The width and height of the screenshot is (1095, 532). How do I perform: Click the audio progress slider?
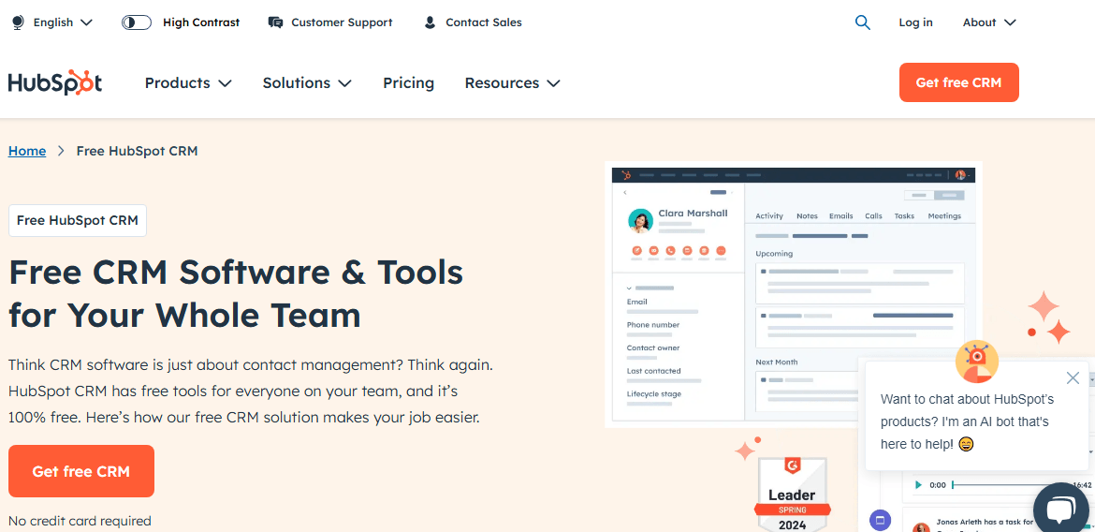1009,484
